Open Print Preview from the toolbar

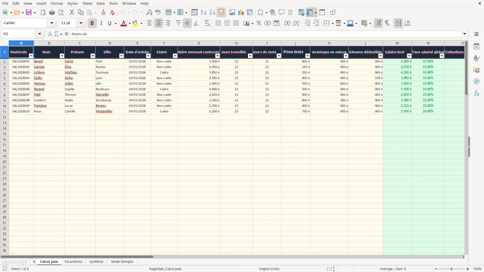click(61, 12)
